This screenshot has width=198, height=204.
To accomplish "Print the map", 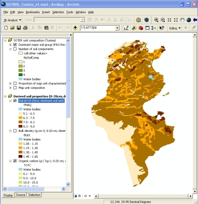I will tap(25, 28).
